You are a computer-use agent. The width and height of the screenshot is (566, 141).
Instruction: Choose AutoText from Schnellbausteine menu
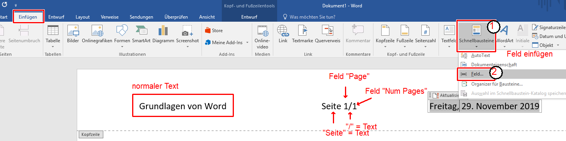coord(512,55)
